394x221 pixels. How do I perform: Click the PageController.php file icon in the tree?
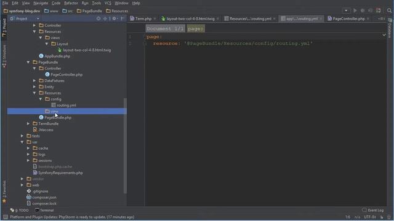[x=47, y=74]
